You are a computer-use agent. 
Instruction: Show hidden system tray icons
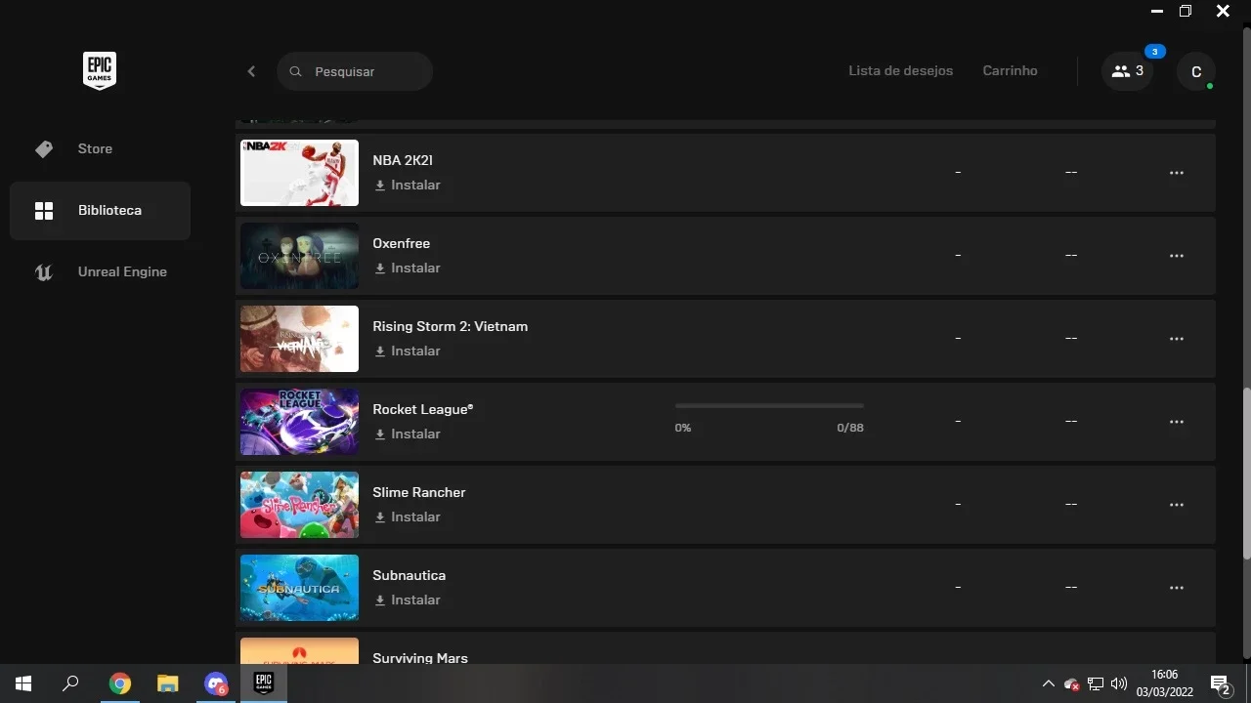point(1048,684)
